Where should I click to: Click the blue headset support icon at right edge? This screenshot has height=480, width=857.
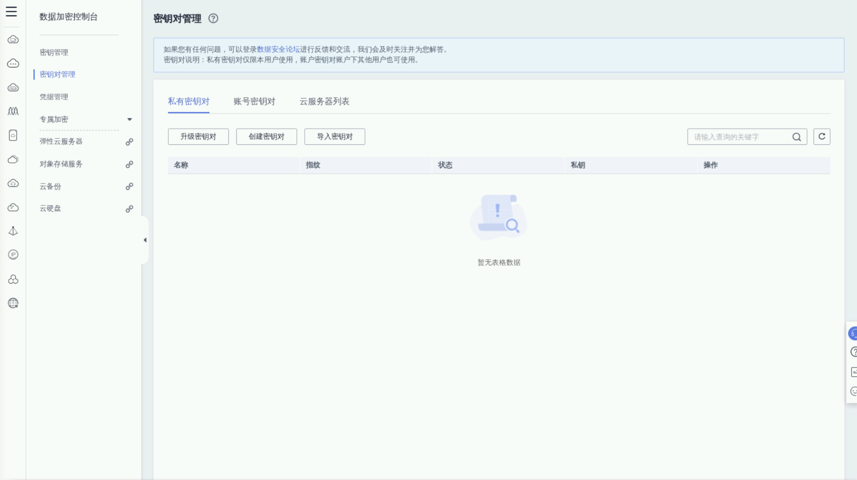853,334
